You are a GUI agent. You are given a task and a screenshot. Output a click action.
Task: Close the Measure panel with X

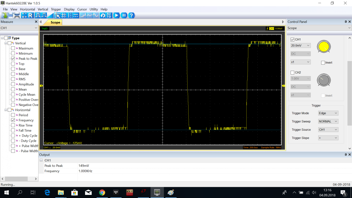(36, 22)
